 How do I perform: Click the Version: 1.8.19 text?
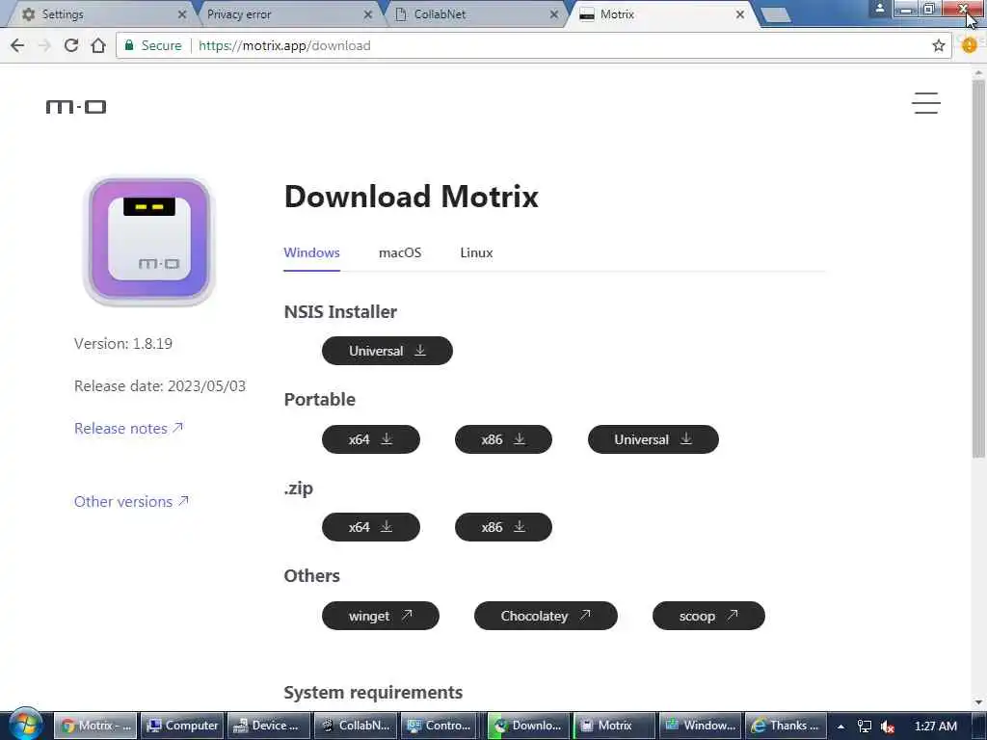(123, 344)
